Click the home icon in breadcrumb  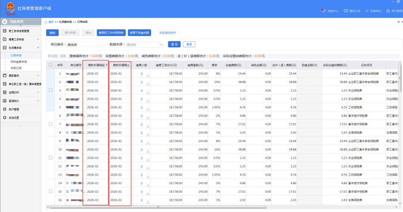(x=46, y=22)
